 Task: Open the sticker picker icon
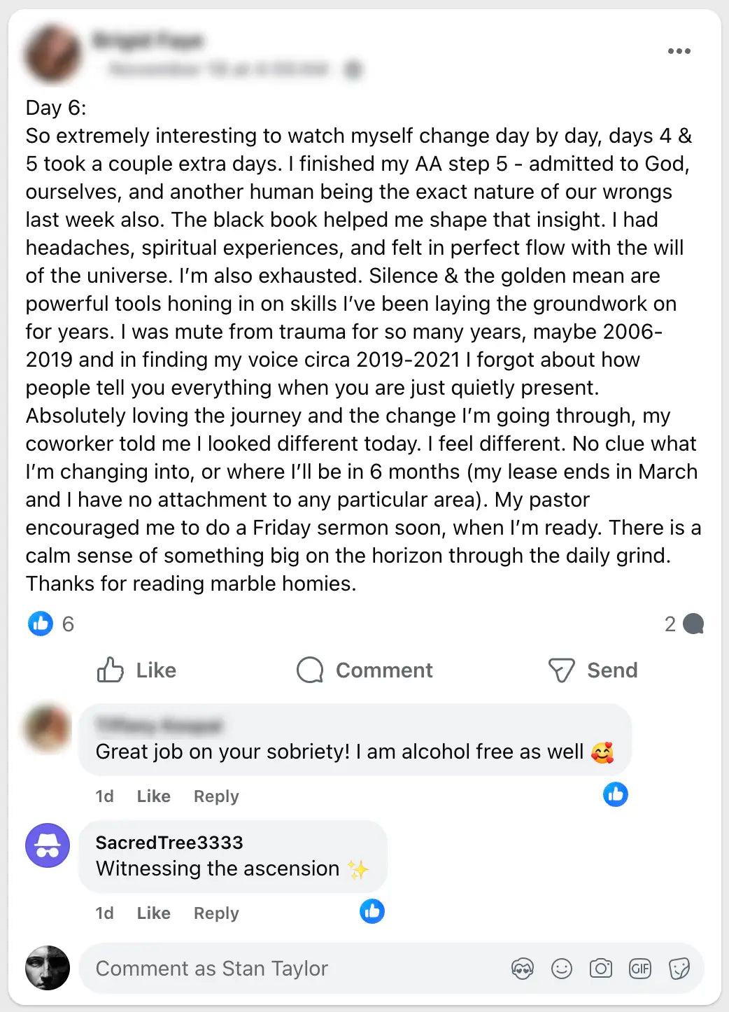(679, 969)
